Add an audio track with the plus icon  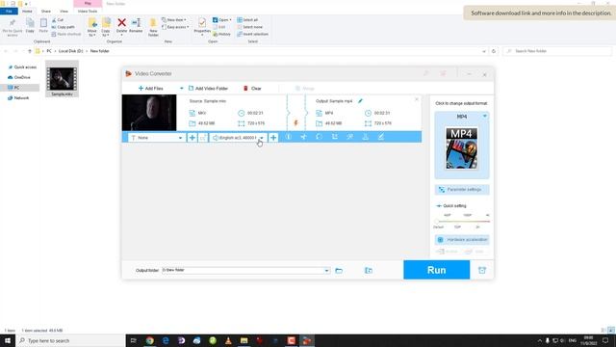[273, 138]
